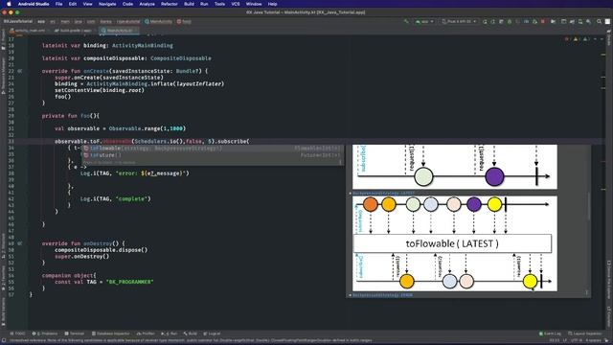Open the Problems tool window

(x=45, y=333)
